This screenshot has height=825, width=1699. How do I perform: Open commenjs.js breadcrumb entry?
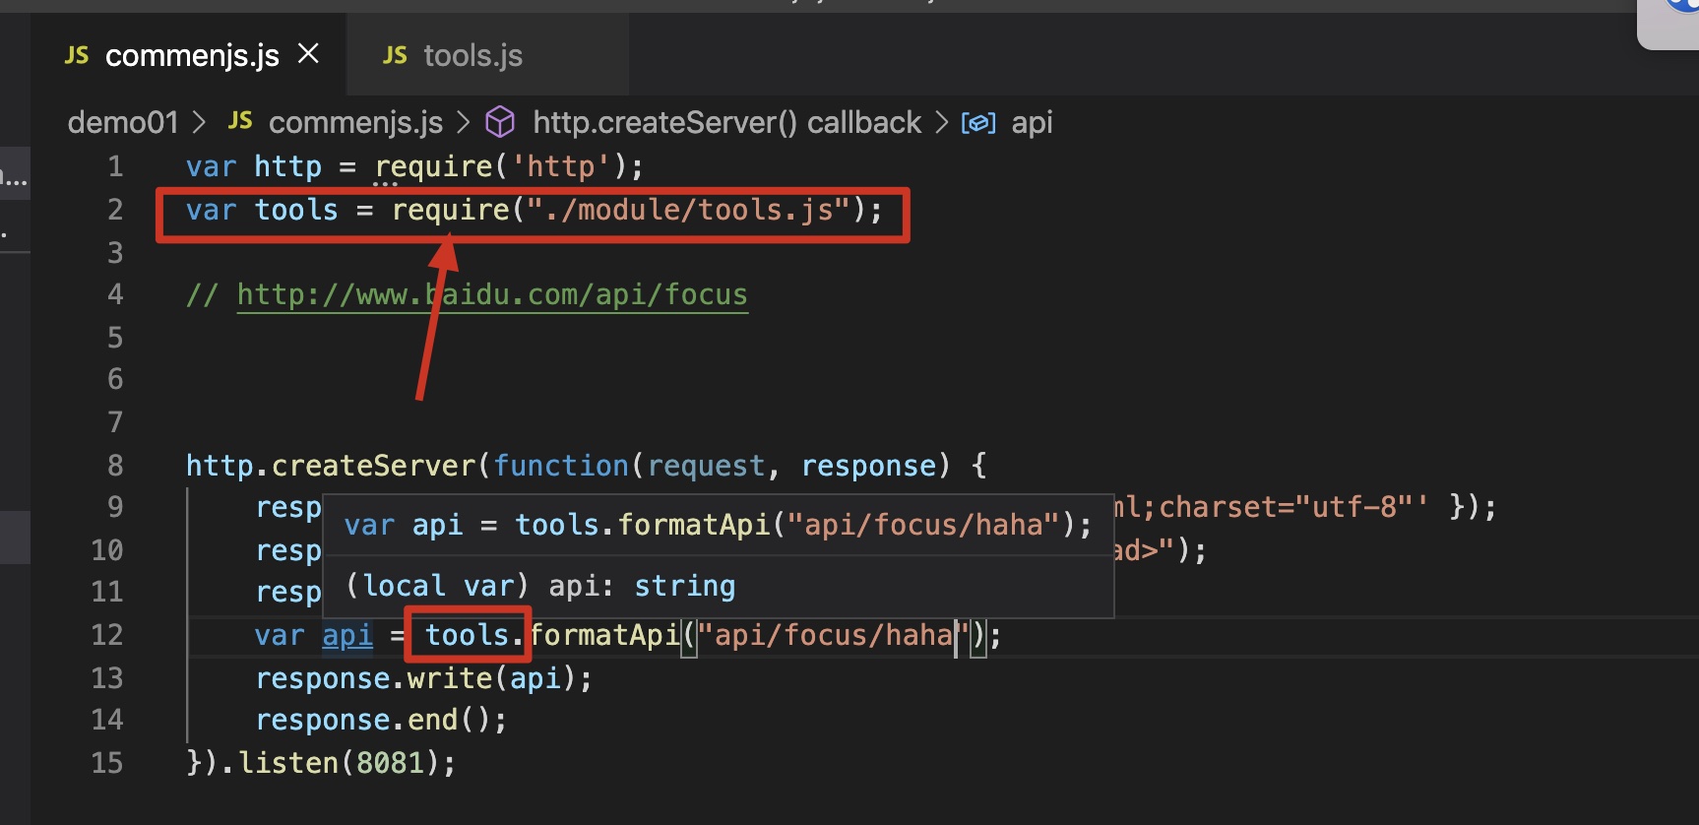click(x=355, y=122)
